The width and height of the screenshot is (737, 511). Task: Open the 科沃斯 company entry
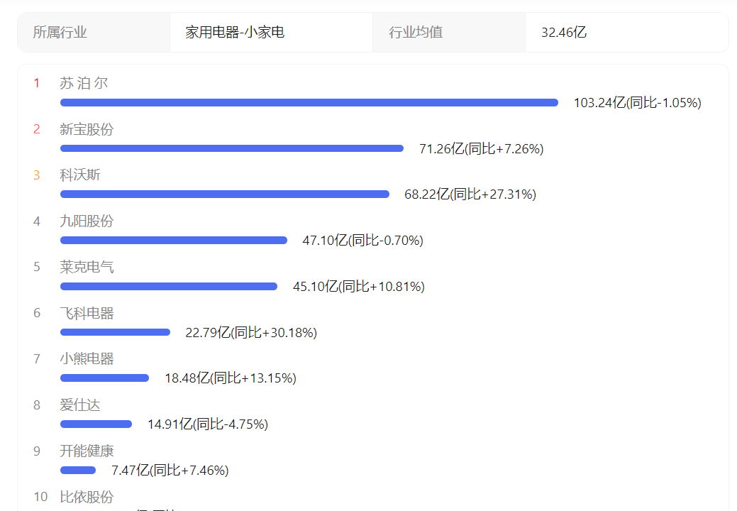click(80, 175)
